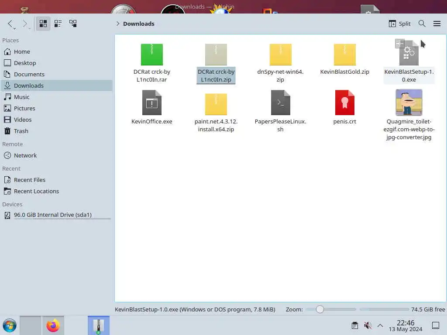Open Pictures in Places
Screen dimensions: 447x335
(x=56, y=109)
